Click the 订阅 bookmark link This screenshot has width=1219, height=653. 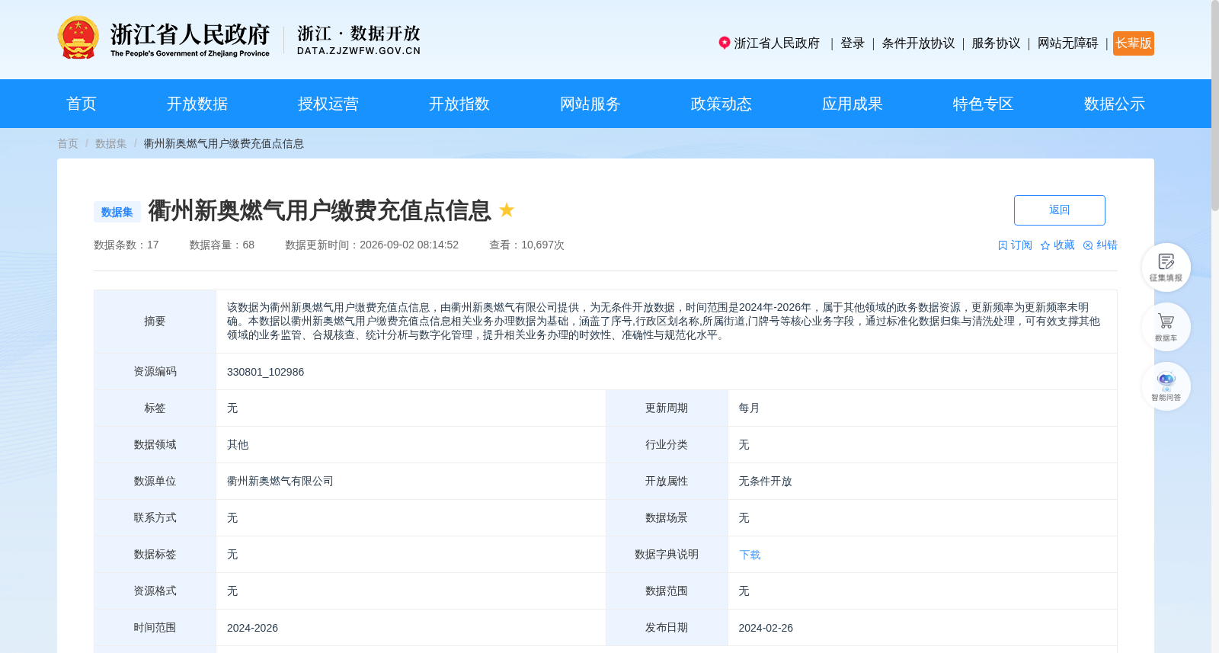[x=1015, y=245]
